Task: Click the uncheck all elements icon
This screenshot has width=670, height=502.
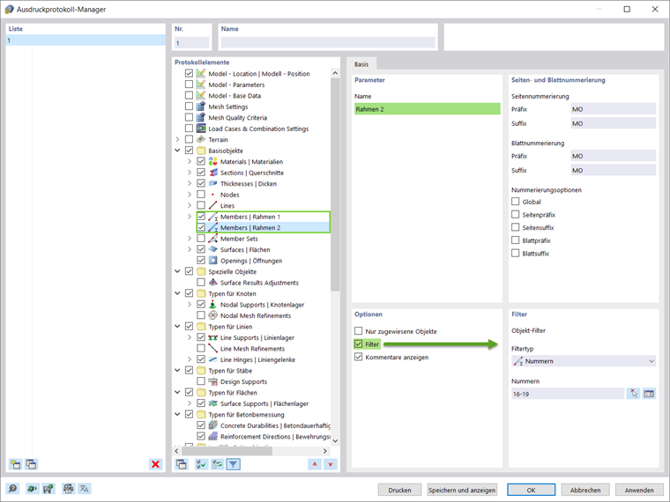Action: 217,464
